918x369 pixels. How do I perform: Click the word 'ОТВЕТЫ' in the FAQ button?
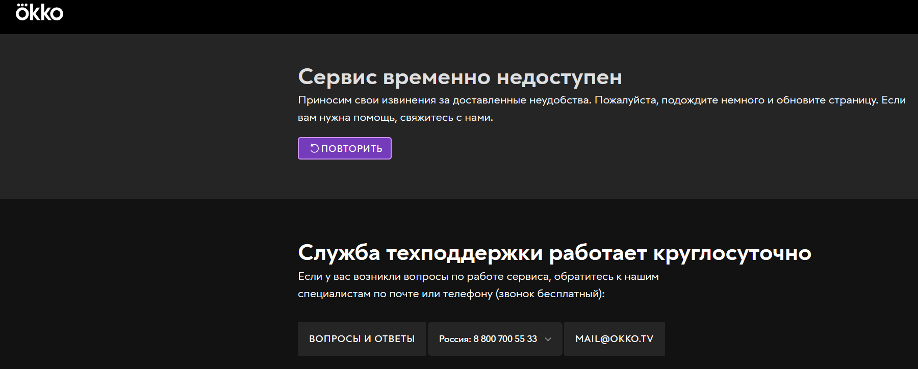click(x=394, y=339)
